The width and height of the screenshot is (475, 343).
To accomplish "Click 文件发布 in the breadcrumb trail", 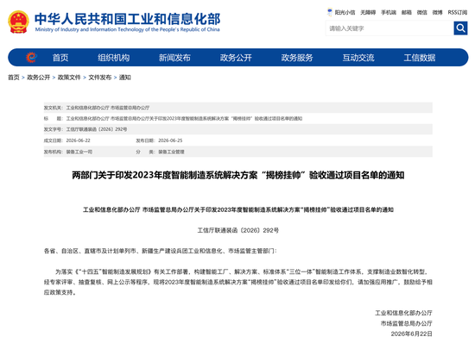I will tap(100, 78).
